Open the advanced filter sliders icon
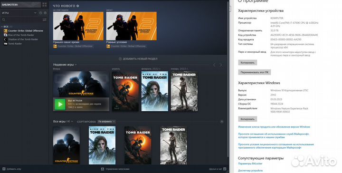The image size is (342, 173). coord(45,19)
